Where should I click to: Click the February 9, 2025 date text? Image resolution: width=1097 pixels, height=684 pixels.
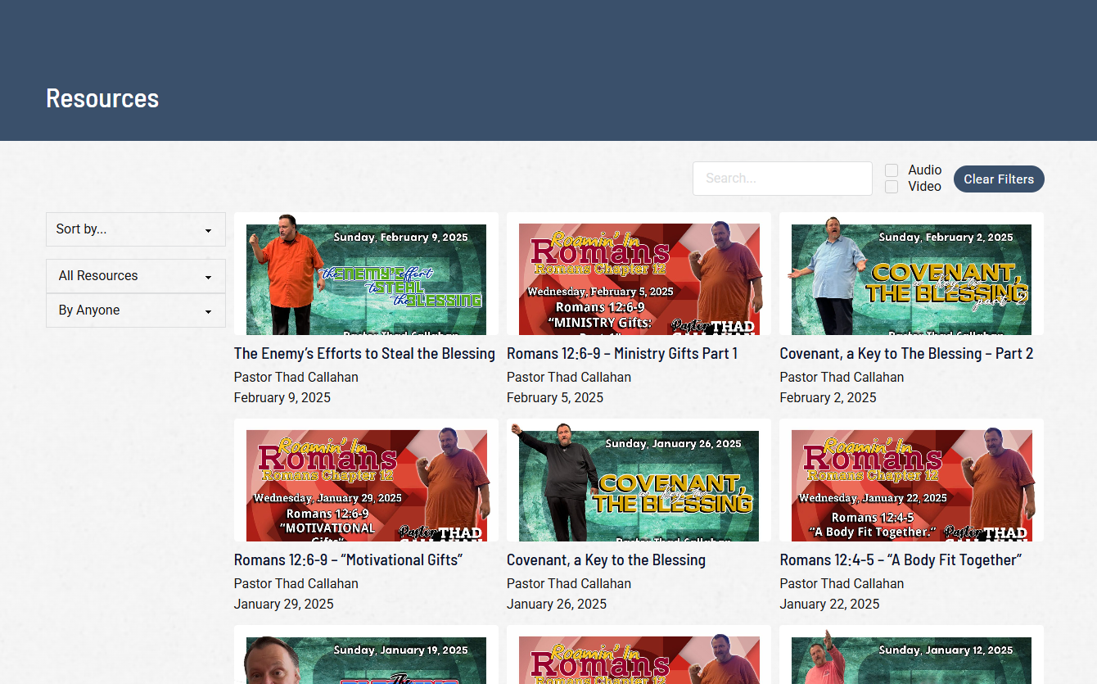(x=282, y=398)
